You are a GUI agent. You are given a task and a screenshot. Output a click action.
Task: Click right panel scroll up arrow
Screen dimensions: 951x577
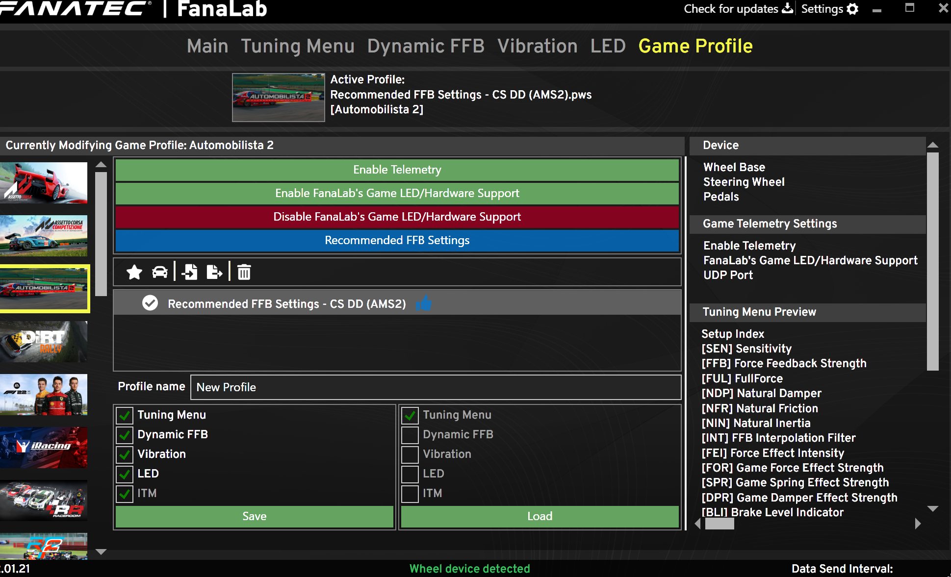(x=933, y=145)
